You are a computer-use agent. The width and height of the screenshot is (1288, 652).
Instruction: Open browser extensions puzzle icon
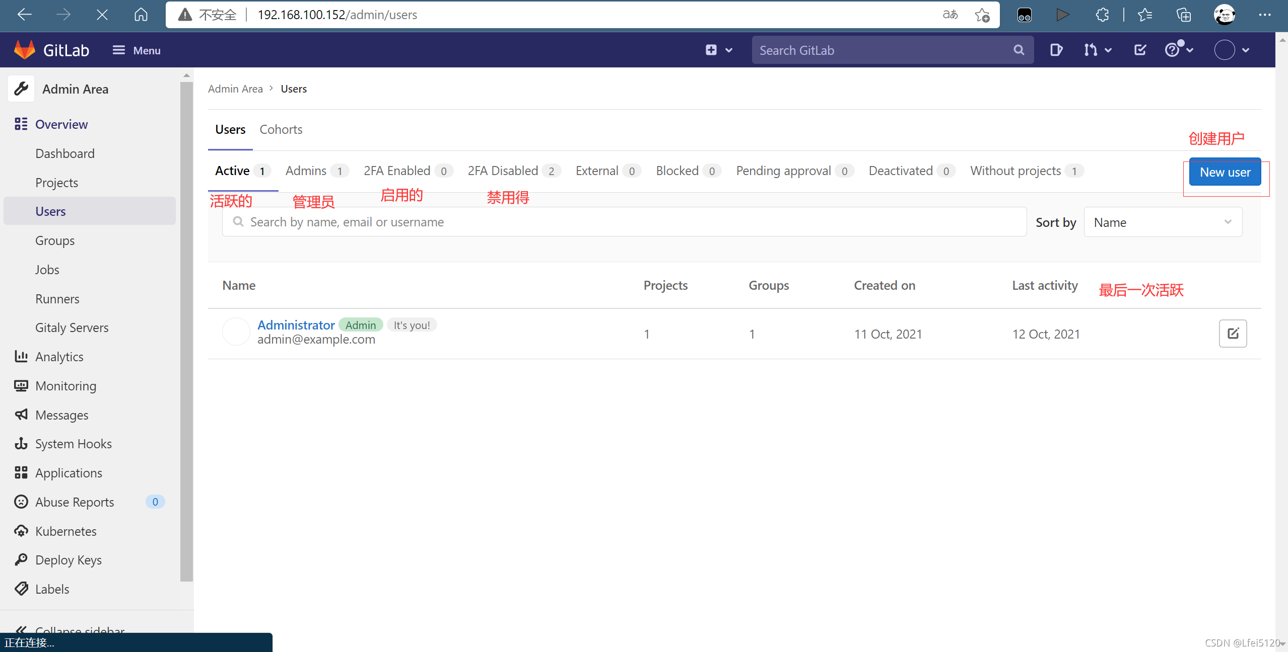click(x=1102, y=15)
